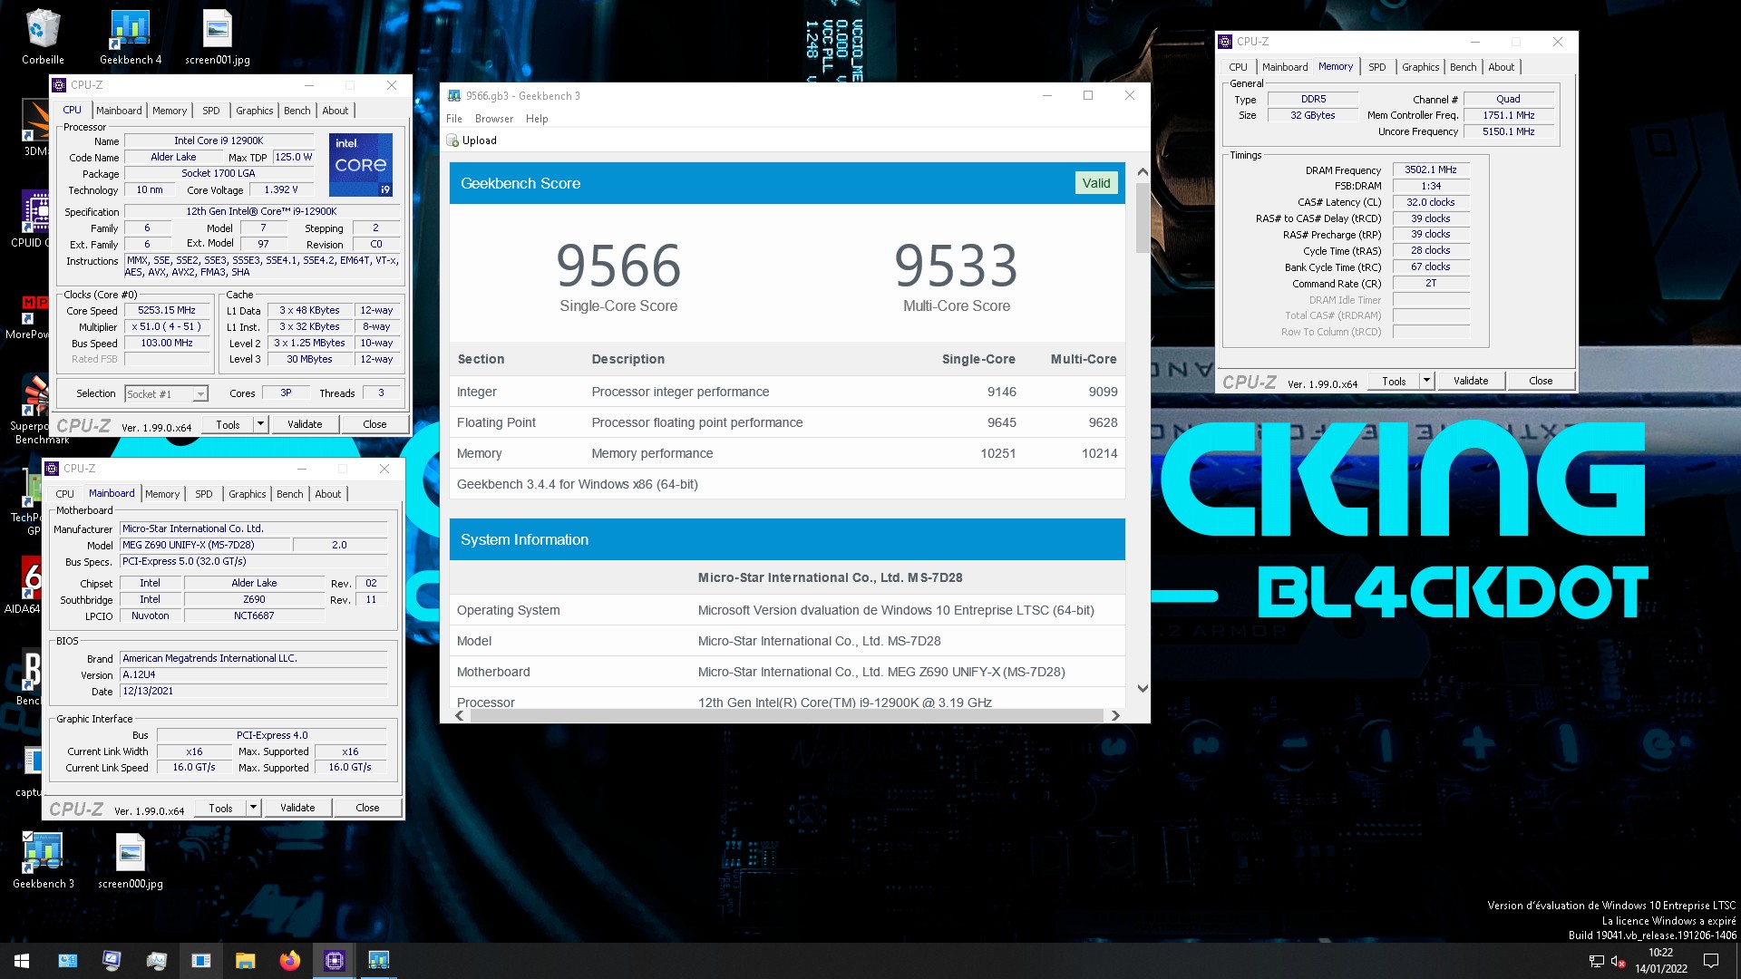This screenshot has height=979, width=1741.
Task: Click the Intel Core i9 logo in CPU-Z
Action: (x=361, y=164)
